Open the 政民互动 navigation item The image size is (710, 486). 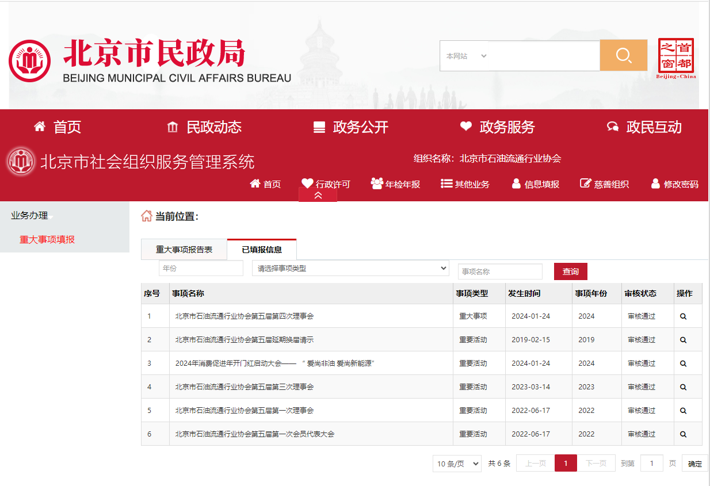644,127
